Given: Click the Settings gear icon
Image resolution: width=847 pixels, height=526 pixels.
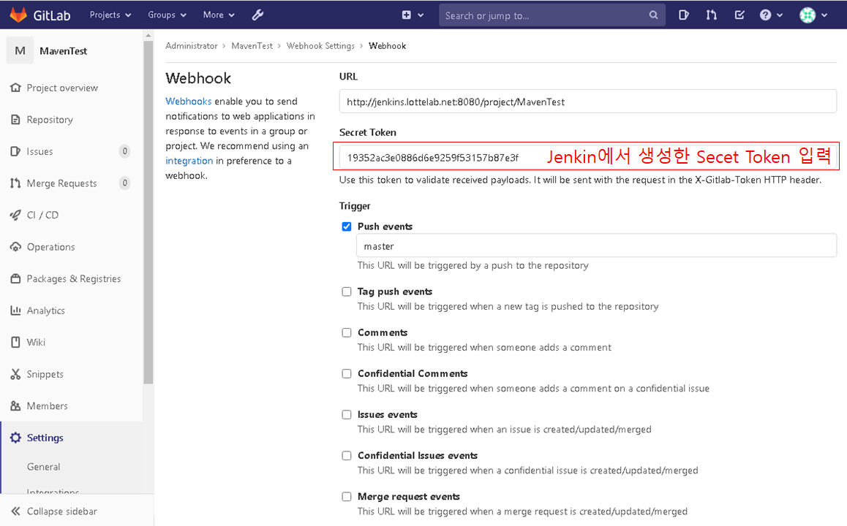Looking at the screenshot, I should pyautogui.click(x=15, y=438).
